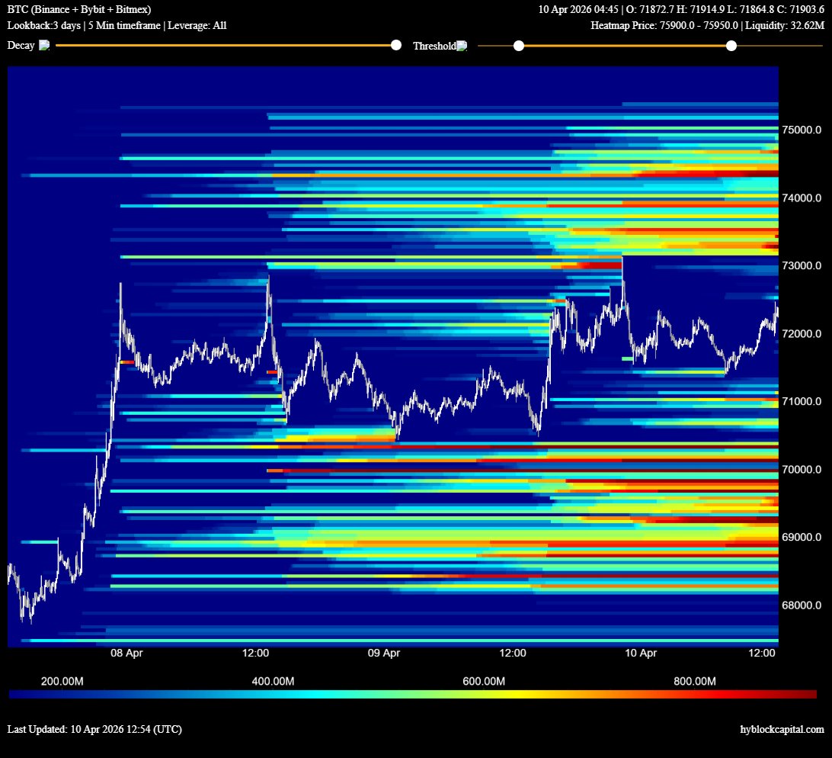Click the 70000.0 price axis label
Viewport: 832px width, 758px height.
click(x=802, y=470)
